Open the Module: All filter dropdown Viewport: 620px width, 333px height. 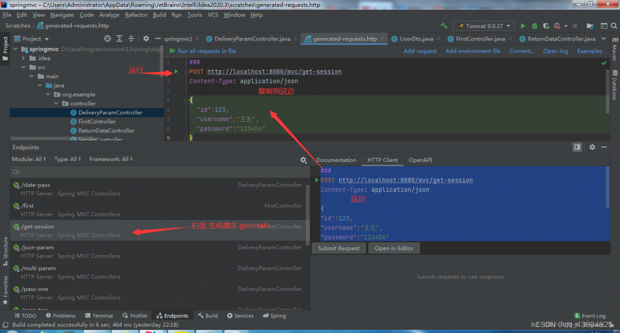click(29, 159)
